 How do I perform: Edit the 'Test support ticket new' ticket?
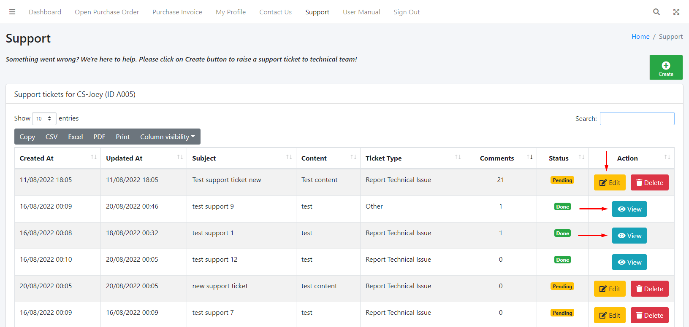point(609,182)
